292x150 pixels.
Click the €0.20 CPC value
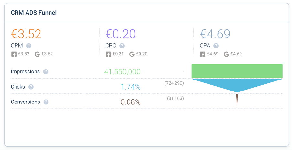click(121, 34)
